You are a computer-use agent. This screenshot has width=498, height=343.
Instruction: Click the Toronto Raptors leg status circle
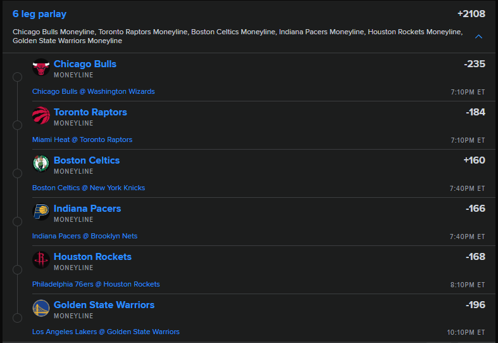17,126
